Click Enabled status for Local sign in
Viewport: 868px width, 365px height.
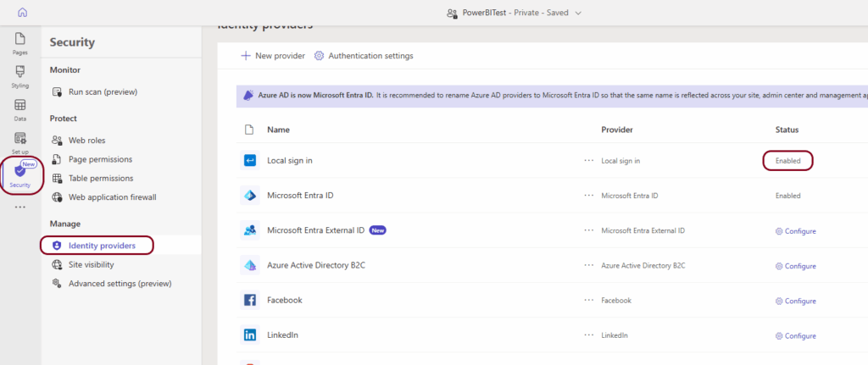tap(787, 161)
